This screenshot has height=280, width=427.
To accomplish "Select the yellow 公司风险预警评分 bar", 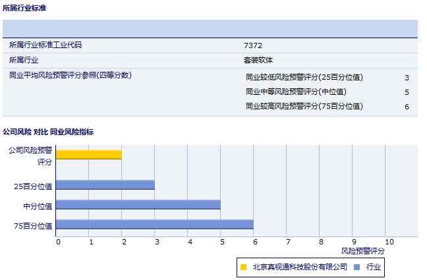I will [89, 155].
